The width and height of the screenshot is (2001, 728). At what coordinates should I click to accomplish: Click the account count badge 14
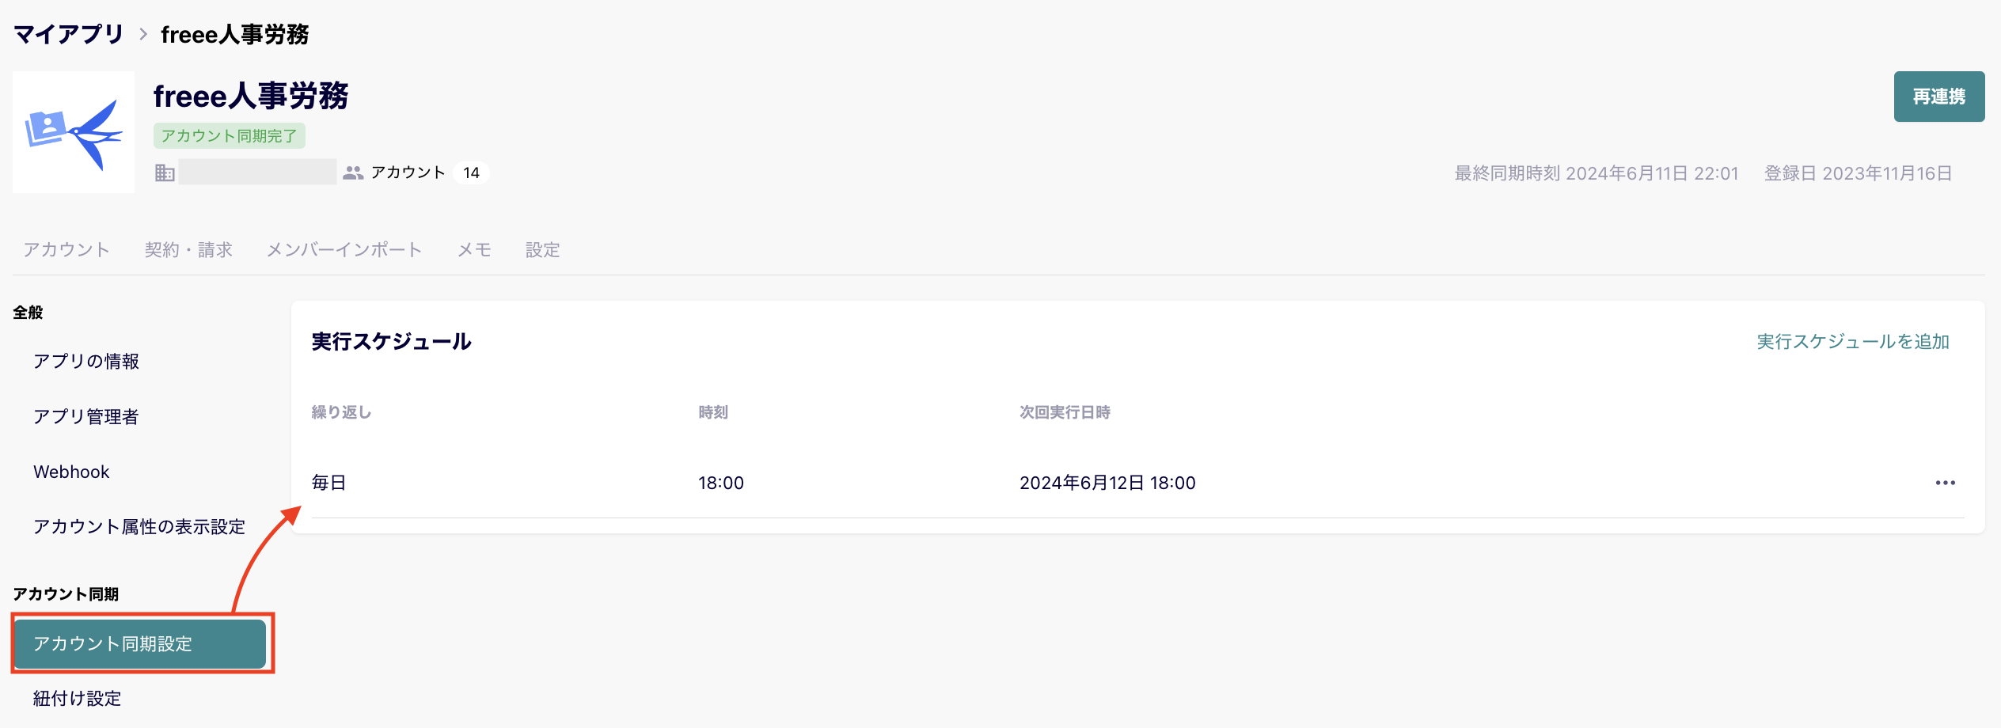coord(472,173)
